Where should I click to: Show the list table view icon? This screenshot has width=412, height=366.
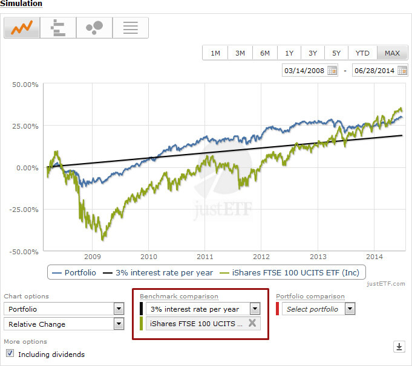pyautogui.click(x=130, y=28)
